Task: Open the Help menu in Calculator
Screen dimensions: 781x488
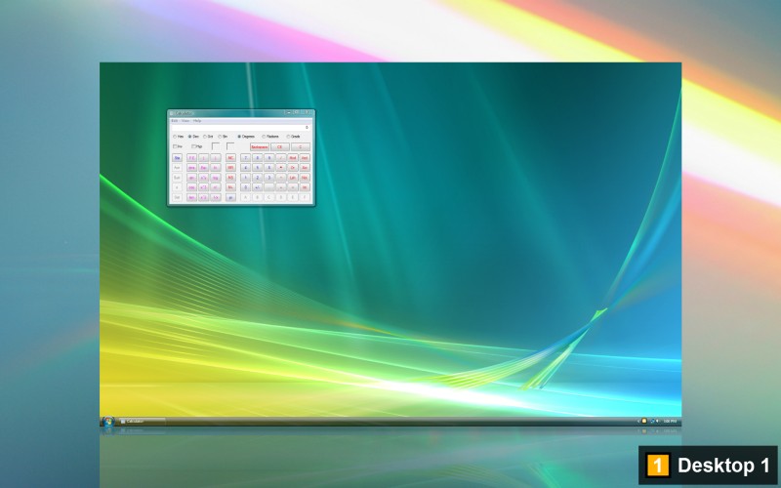Action: [x=197, y=120]
